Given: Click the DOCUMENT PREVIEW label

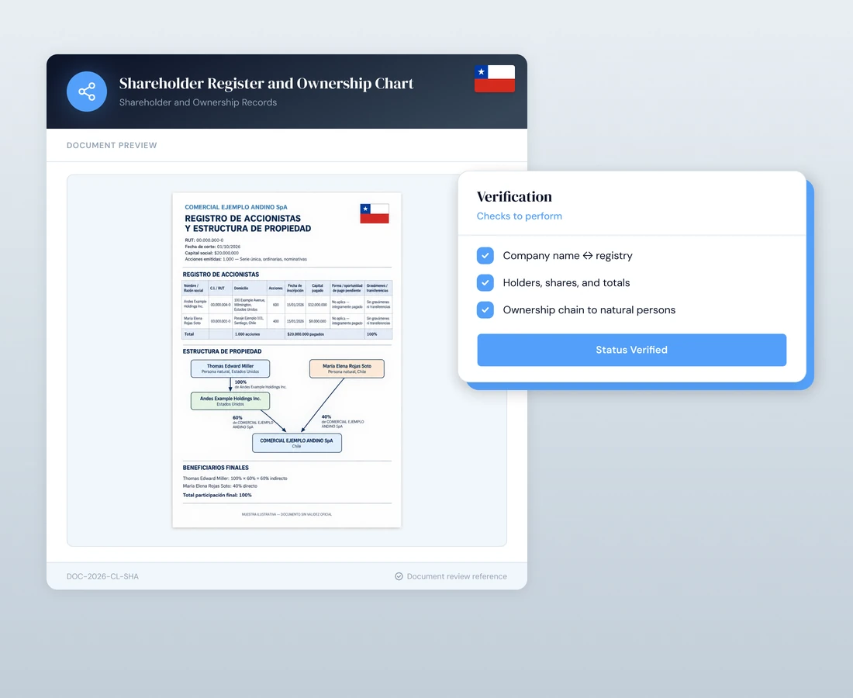Looking at the screenshot, I should tap(112, 145).
